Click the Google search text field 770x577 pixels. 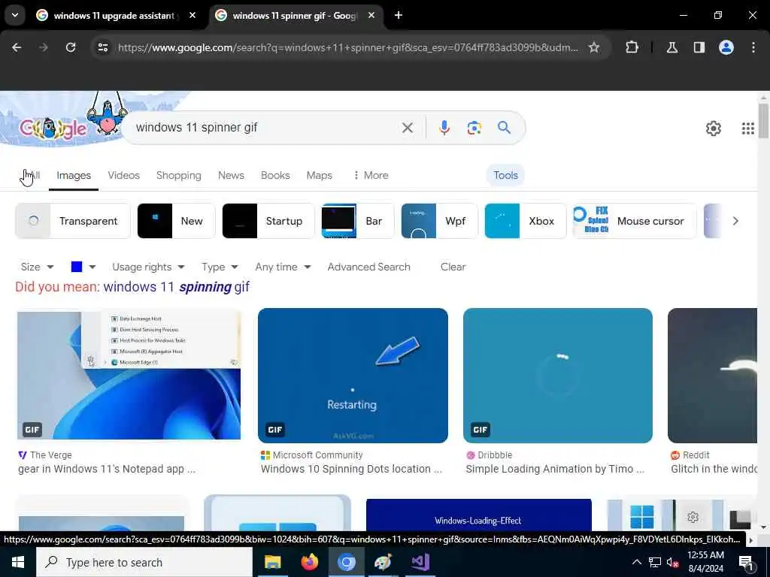265,128
